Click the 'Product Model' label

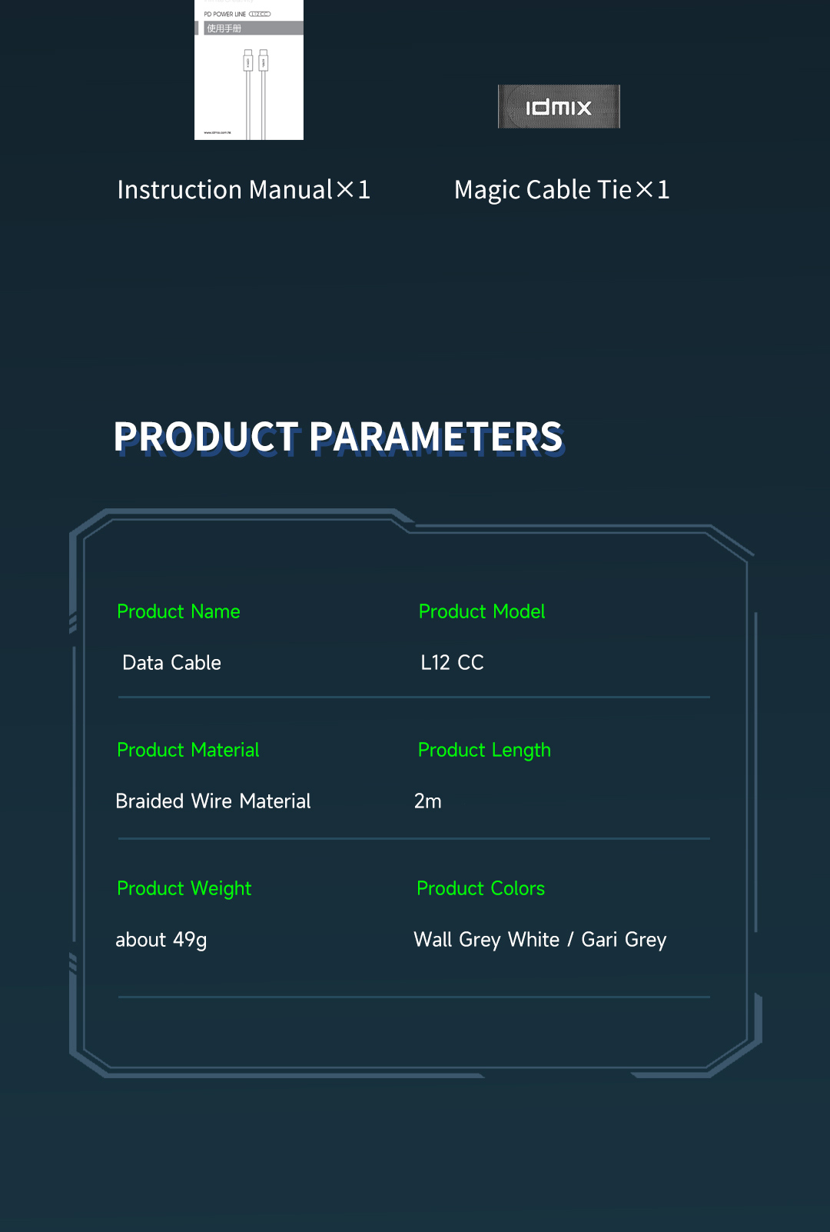tap(482, 611)
